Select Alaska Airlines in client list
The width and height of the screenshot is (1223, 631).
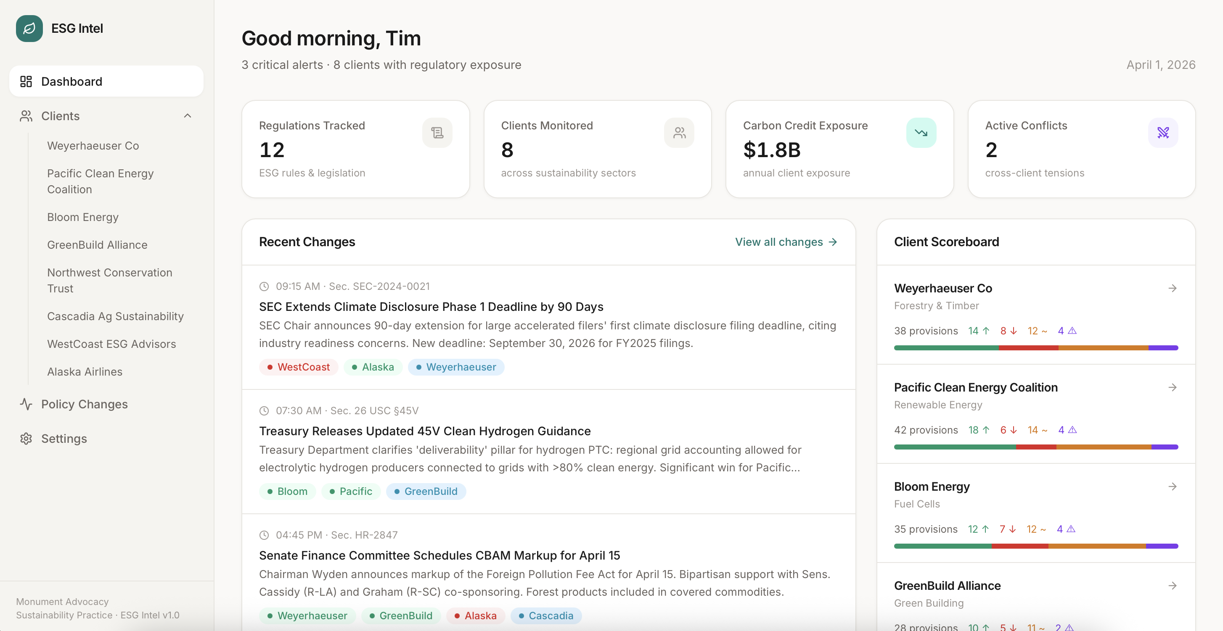85,372
